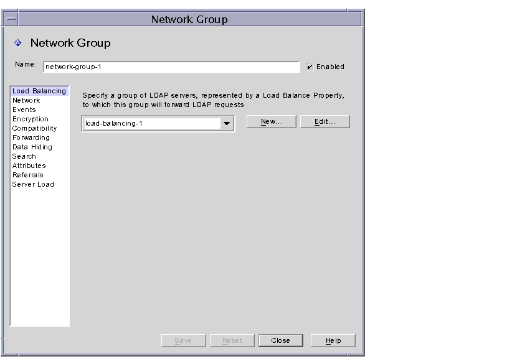Open the Attributes settings section
512x364 pixels.
[29, 166]
